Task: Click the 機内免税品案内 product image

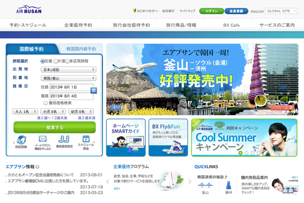Action: [x=285, y=186]
